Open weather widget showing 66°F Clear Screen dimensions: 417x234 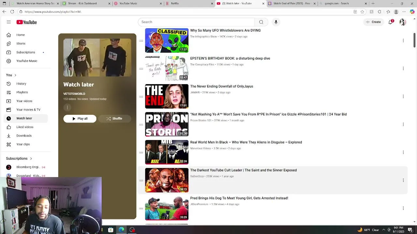click(x=368, y=230)
